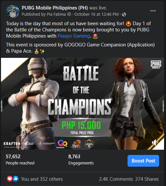
Task: Click the October 16 at 12:46 PM timestamp
Action: [97, 14]
